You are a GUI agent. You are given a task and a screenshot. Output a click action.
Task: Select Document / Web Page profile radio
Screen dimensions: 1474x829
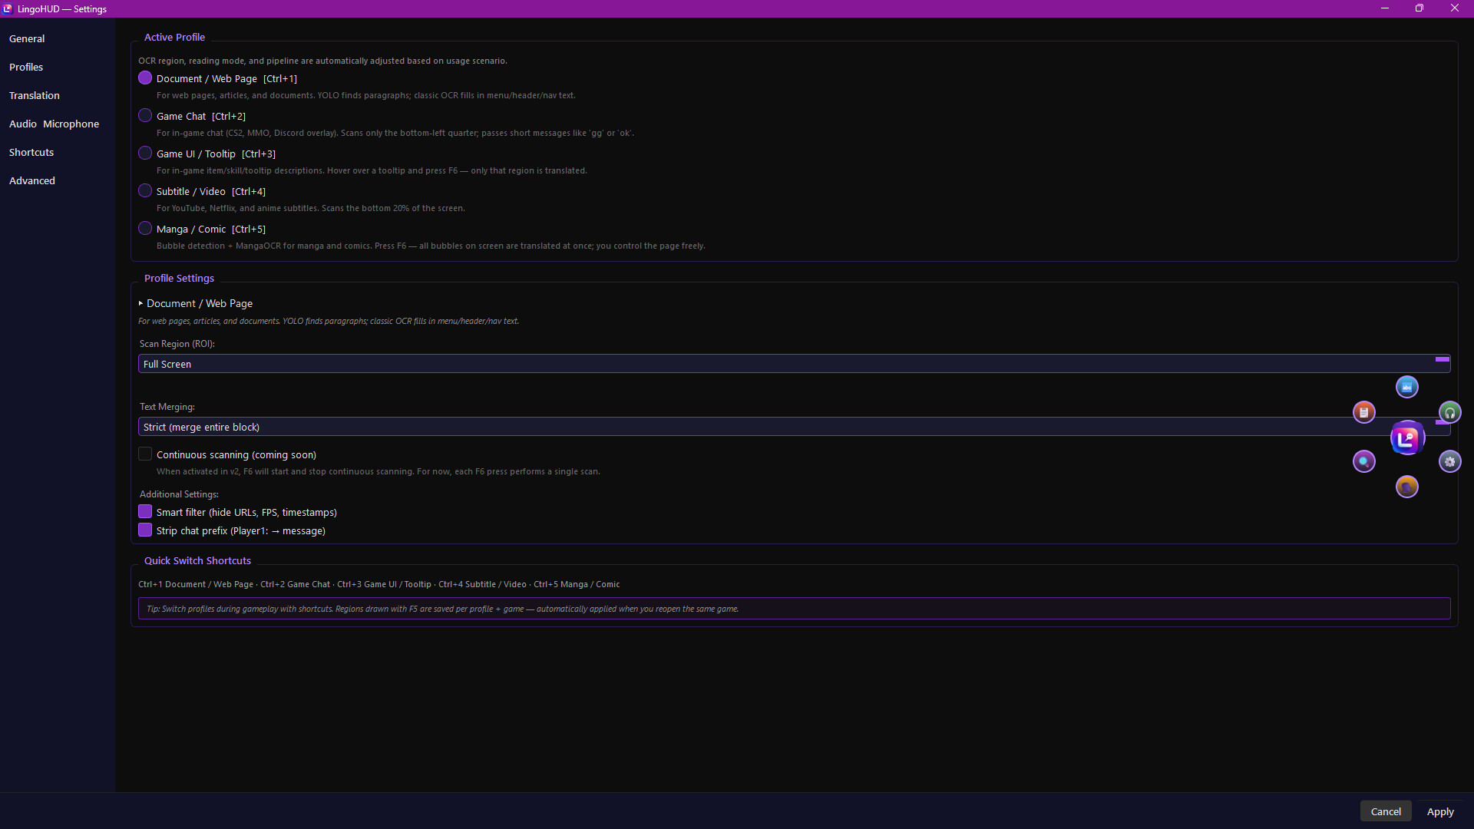[x=145, y=78]
